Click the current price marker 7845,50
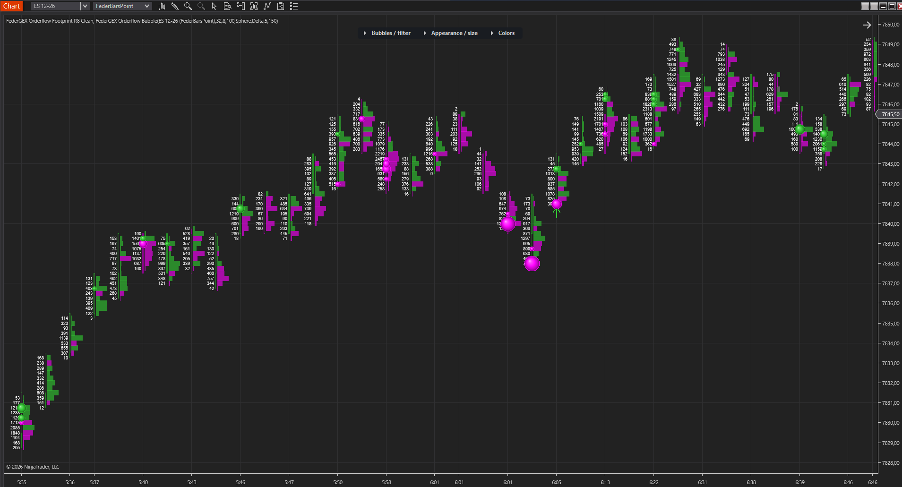 [x=890, y=114]
